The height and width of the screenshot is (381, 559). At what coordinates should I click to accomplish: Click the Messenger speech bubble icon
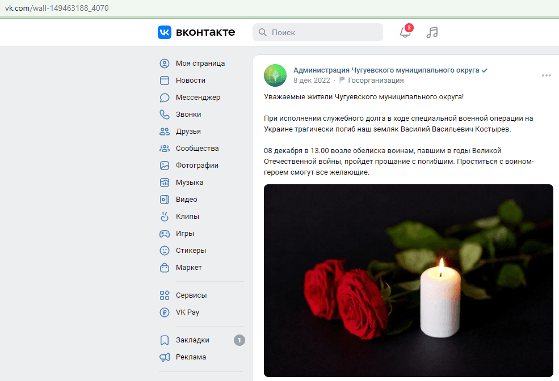tap(165, 98)
